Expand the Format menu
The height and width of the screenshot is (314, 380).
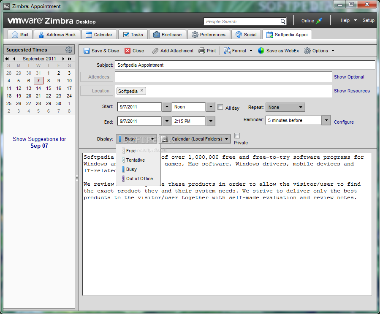point(238,51)
